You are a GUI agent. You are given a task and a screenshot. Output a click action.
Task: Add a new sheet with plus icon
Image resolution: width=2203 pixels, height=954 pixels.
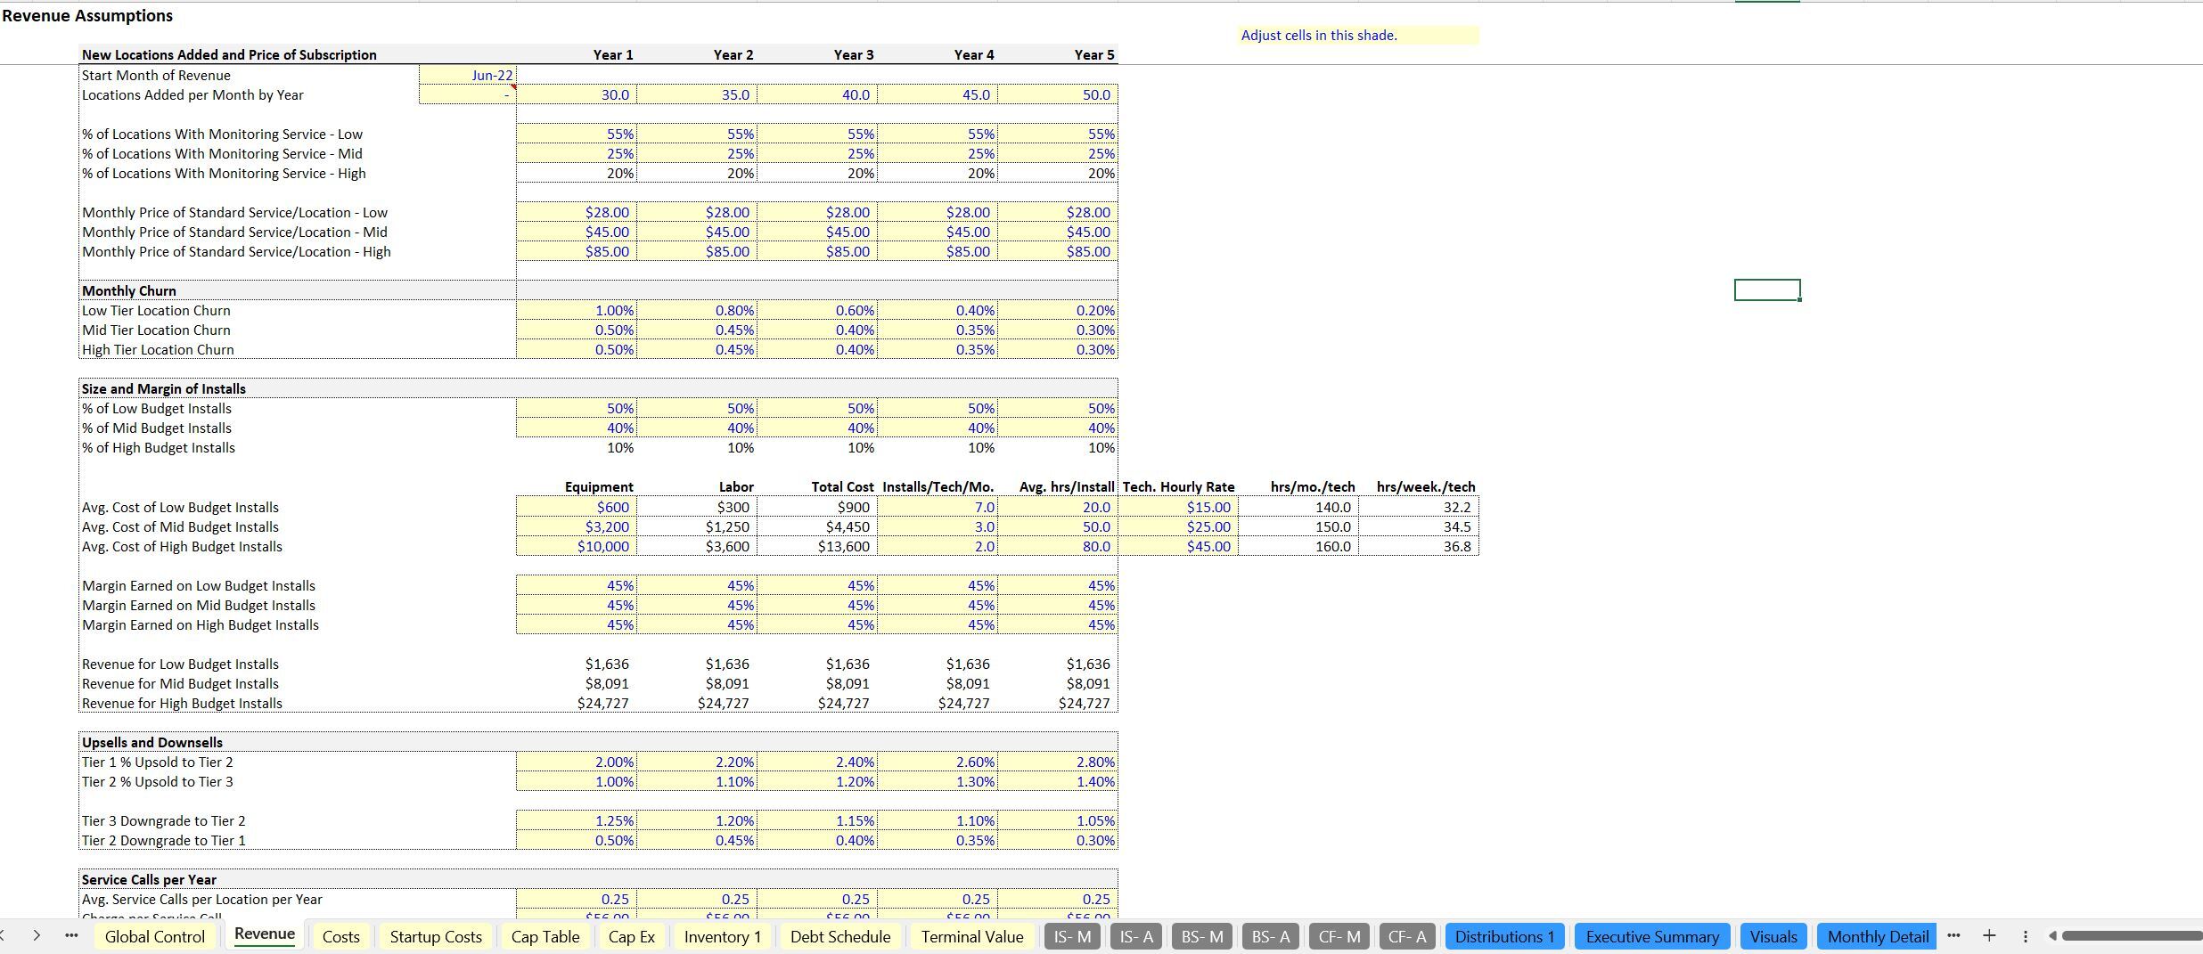[1989, 935]
